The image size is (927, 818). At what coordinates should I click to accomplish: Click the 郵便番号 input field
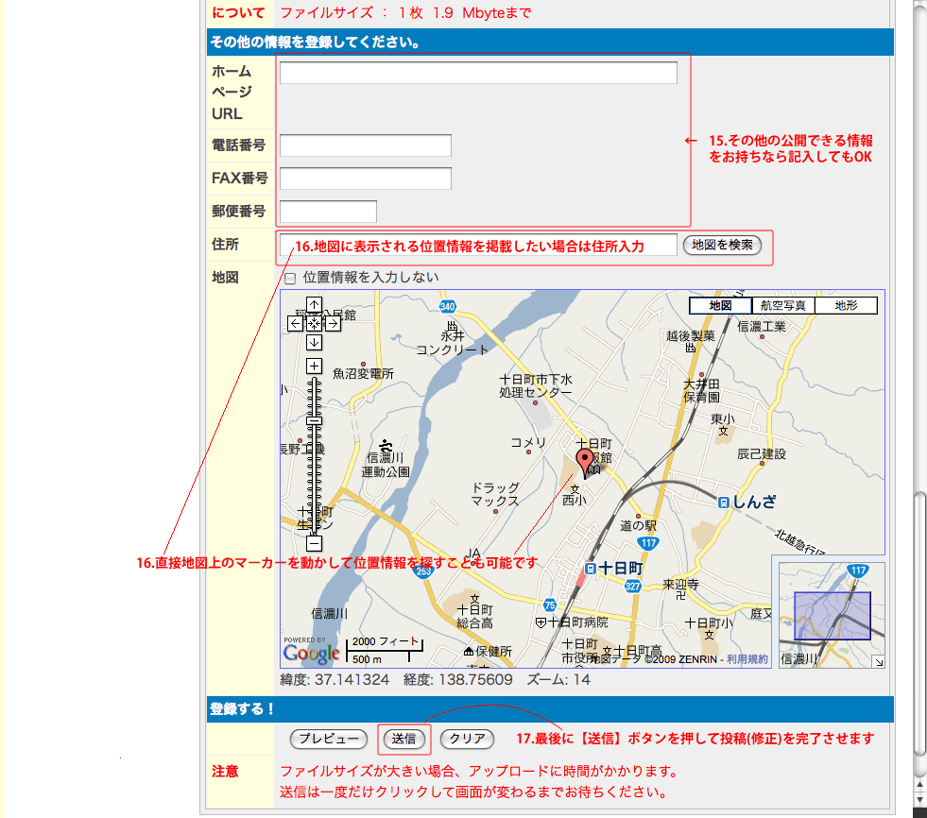pos(328,212)
